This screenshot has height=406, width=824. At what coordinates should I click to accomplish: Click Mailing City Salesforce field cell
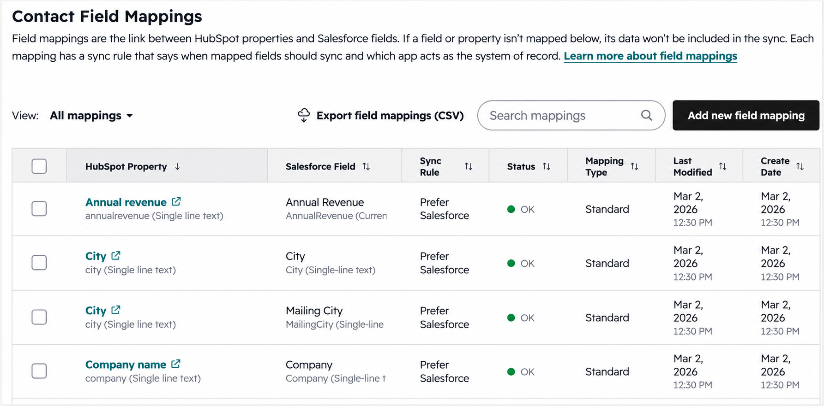(334, 318)
